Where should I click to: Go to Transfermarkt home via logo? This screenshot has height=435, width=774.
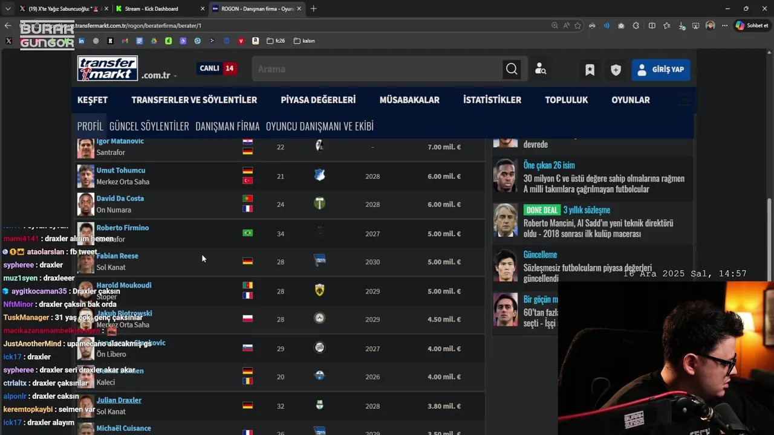coord(108,68)
